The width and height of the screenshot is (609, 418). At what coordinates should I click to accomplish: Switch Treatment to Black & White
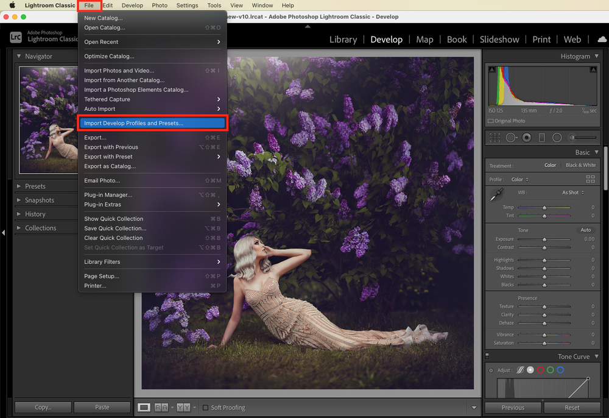[580, 165]
